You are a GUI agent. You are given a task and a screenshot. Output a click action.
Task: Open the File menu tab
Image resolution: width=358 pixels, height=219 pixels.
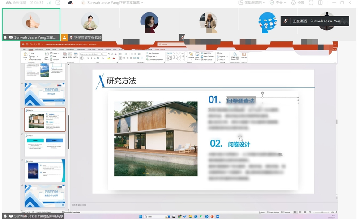click(24, 50)
